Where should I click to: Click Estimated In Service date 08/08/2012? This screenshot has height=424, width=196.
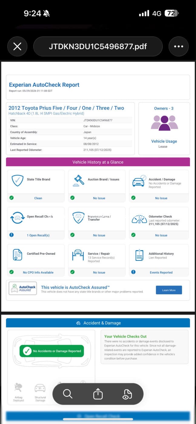(x=91, y=144)
